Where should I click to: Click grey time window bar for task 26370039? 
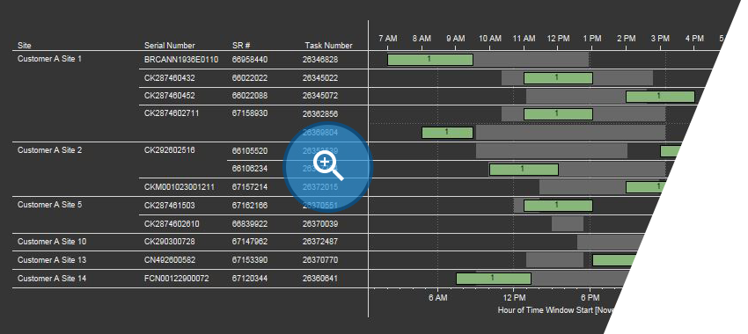point(568,223)
